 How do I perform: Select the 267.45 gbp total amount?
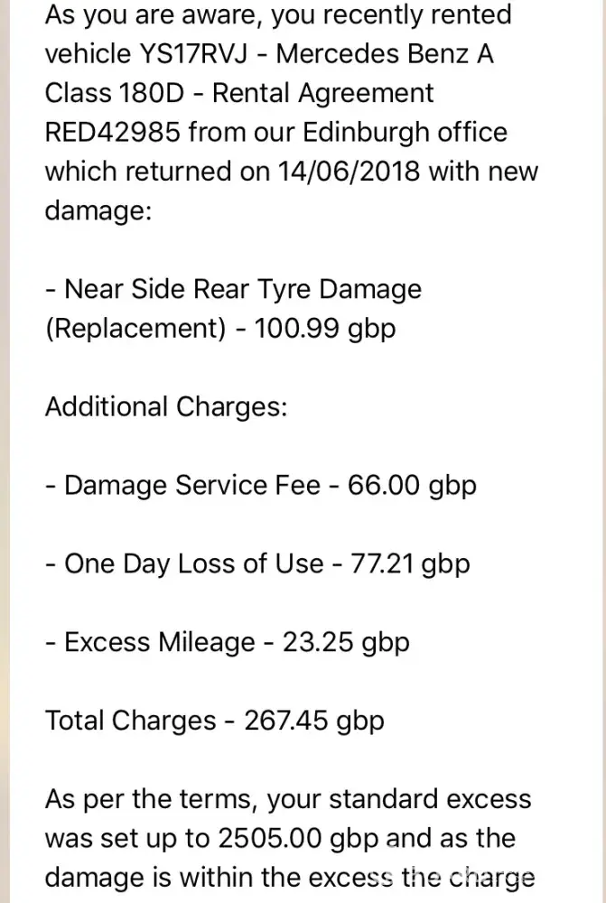[x=313, y=721]
